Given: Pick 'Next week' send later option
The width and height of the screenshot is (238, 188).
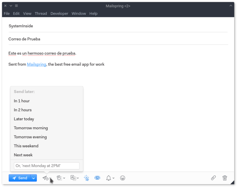Looking at the screenshot, I should point(23,155).
